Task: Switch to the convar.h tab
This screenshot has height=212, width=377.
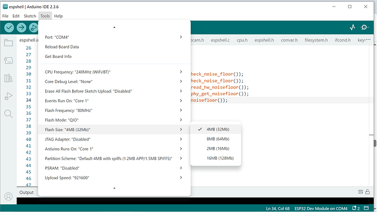Action: point(289,40)
